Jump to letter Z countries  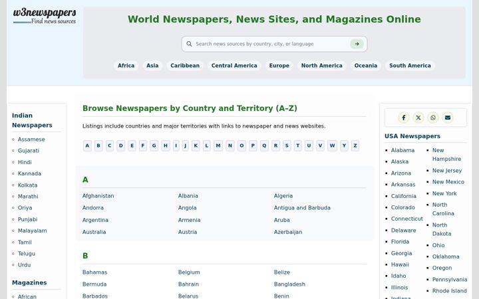tap(355, 146)
